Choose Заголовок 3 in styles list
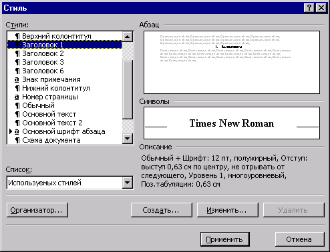 pos(65,62)
